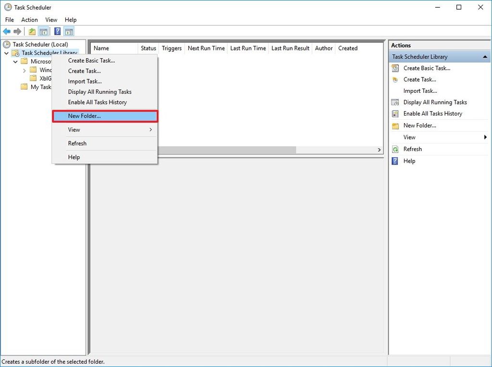
Task: Click New Folder... in Actions pane
Action: pos(420,126)
